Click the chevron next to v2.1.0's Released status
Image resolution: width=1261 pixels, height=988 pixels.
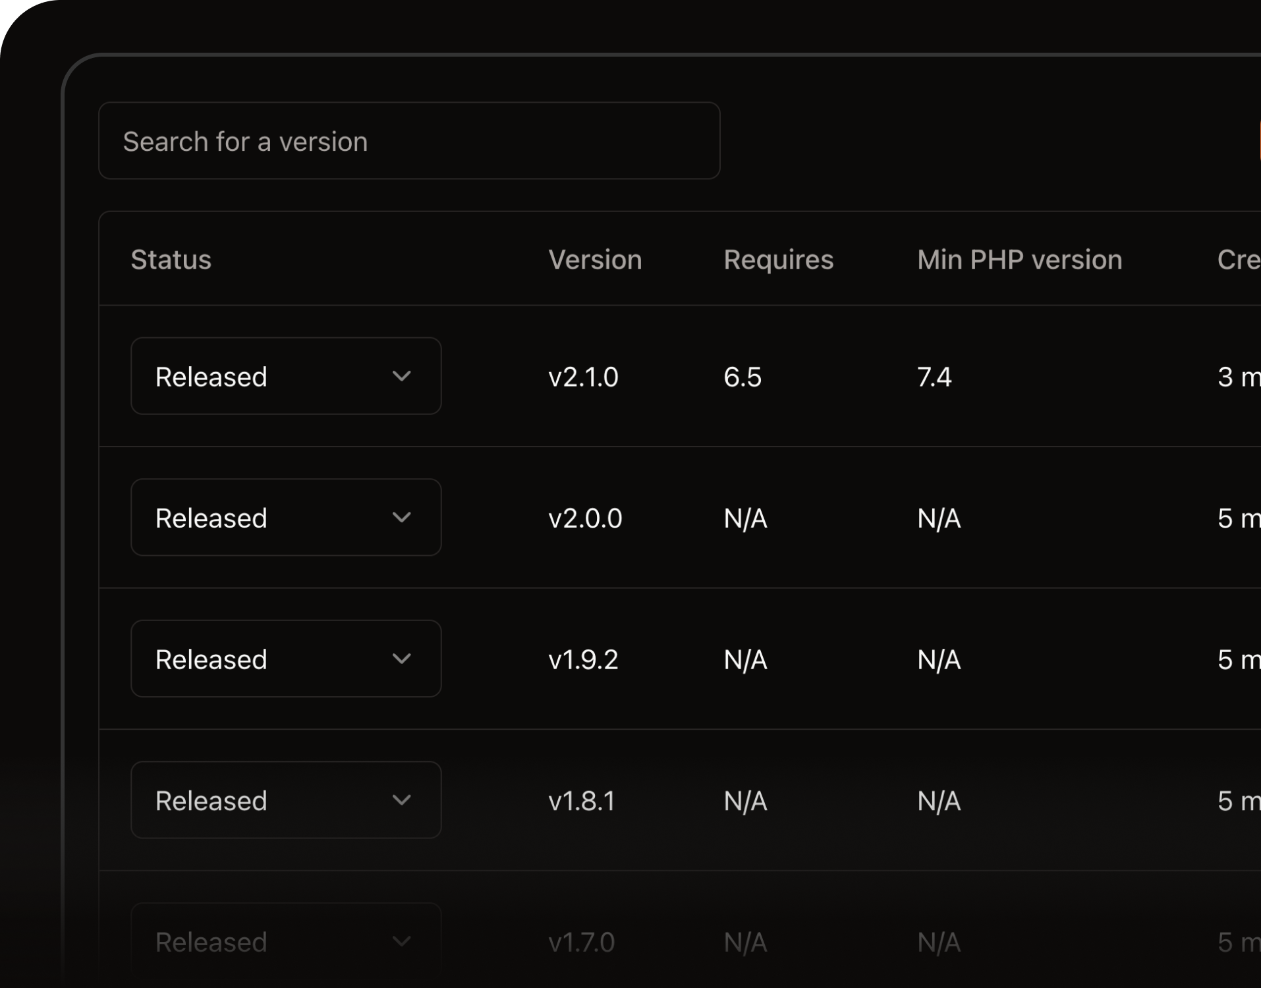tap(403, 375)
